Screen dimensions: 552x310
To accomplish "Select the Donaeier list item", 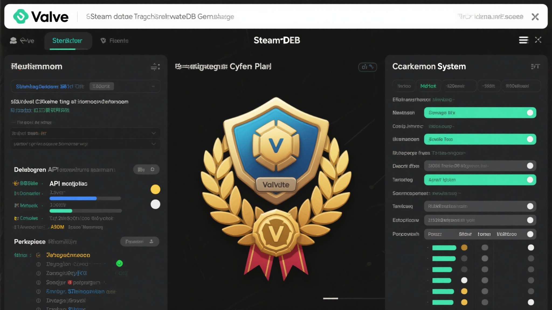I will point(27,193).
